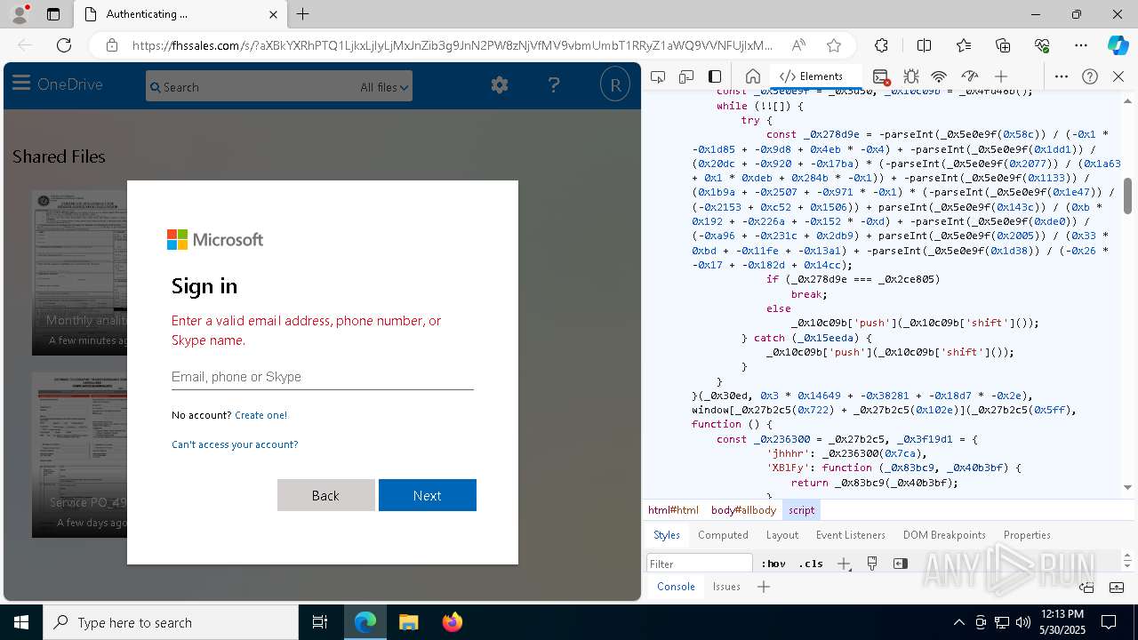Open the Sources bug icon in DevTools
The image size is (1138, 640).
point(910,76)
